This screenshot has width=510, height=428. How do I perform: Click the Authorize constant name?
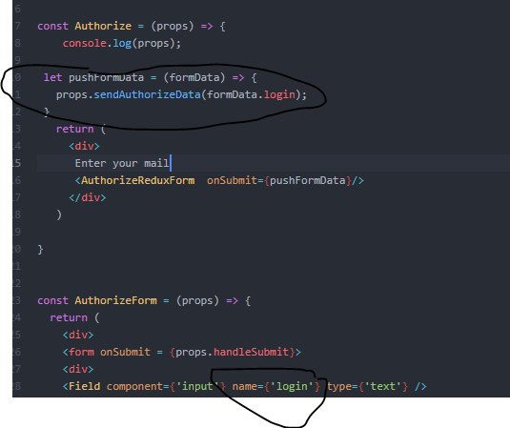103,26
